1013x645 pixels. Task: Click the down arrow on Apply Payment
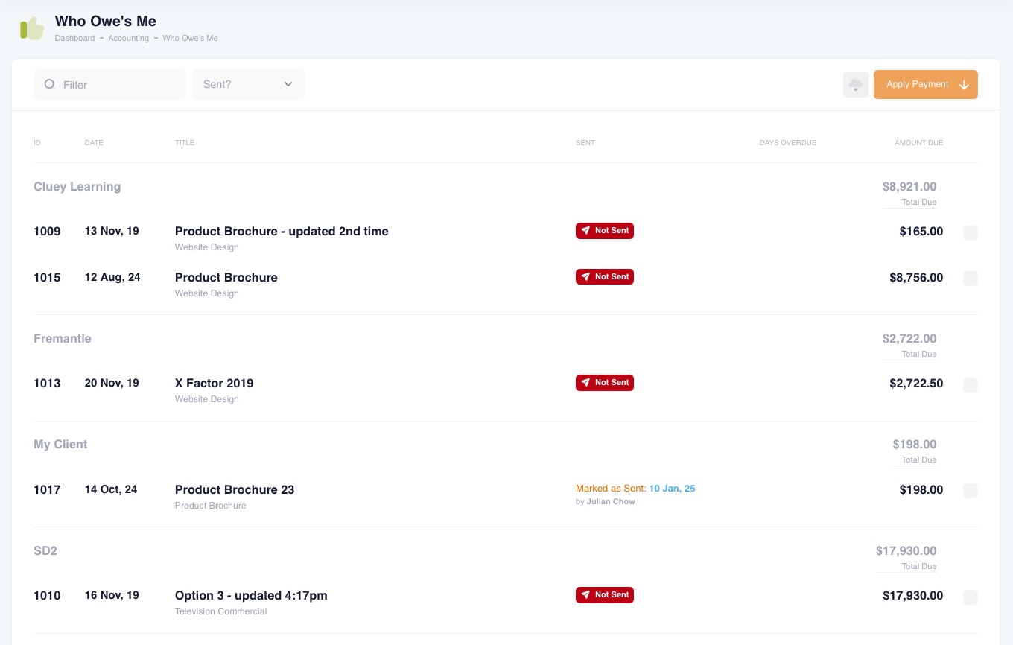tap(964, 85)
